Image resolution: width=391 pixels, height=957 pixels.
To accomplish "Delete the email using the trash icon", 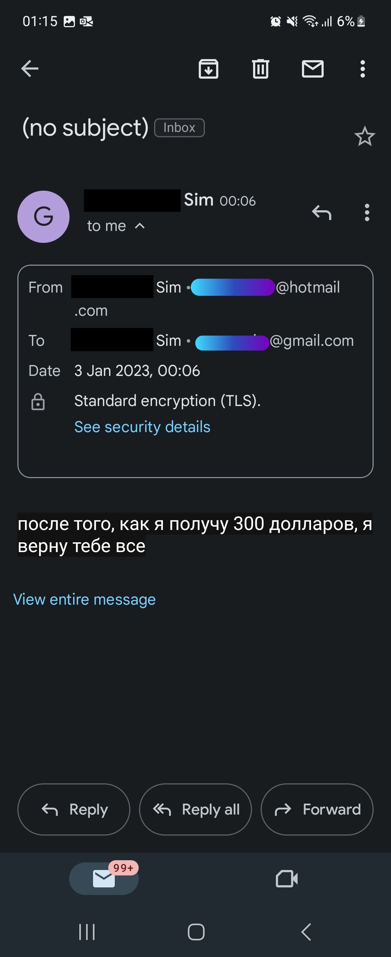I will pos(260,69).
